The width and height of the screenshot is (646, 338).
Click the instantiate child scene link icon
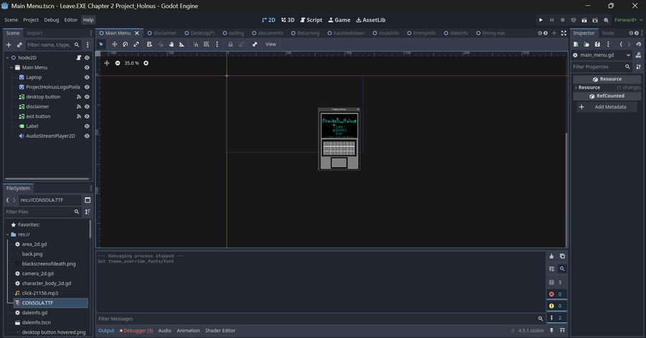pyautogui.click(x=19, y=44)
